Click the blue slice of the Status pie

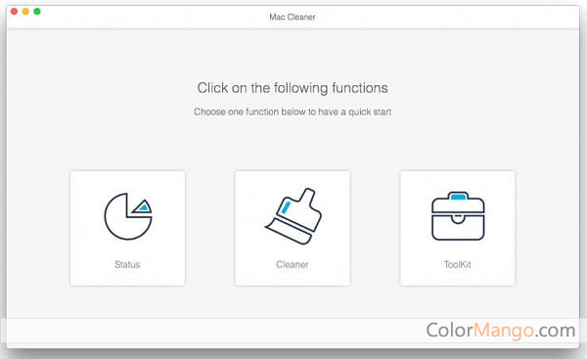click(143, 206)
